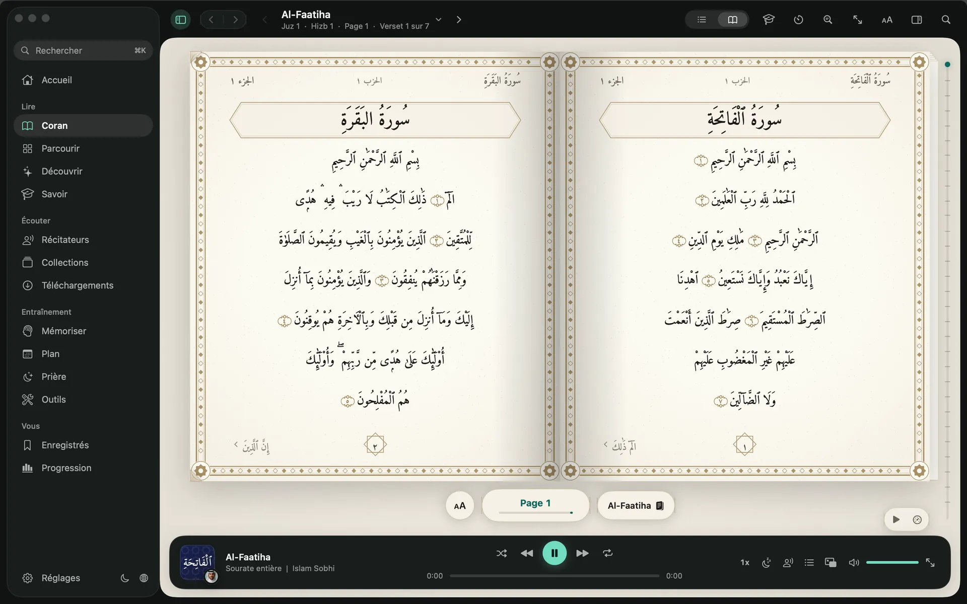Click the zoom magnifier icon in toolbar
The image size is (967, 604).
pyautogui.click(x=827, y=20)
